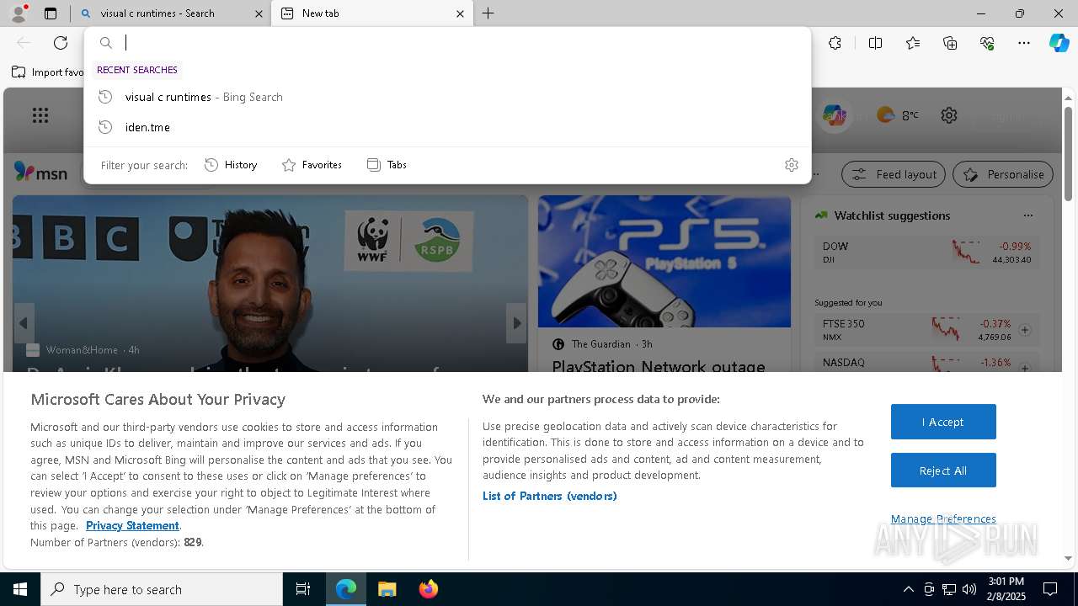Open the PlayStation Network outage article
Image resolution: width=1078 pixels, height=606 pixels.
click(659, 367)
